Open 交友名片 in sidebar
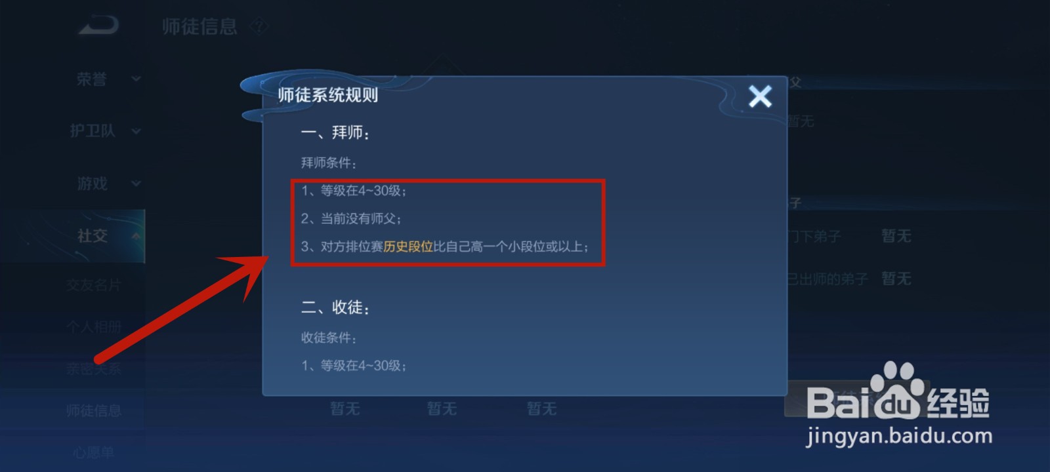Image resolution: width=1050 pixels, height=472 pixels. [93, 285]
